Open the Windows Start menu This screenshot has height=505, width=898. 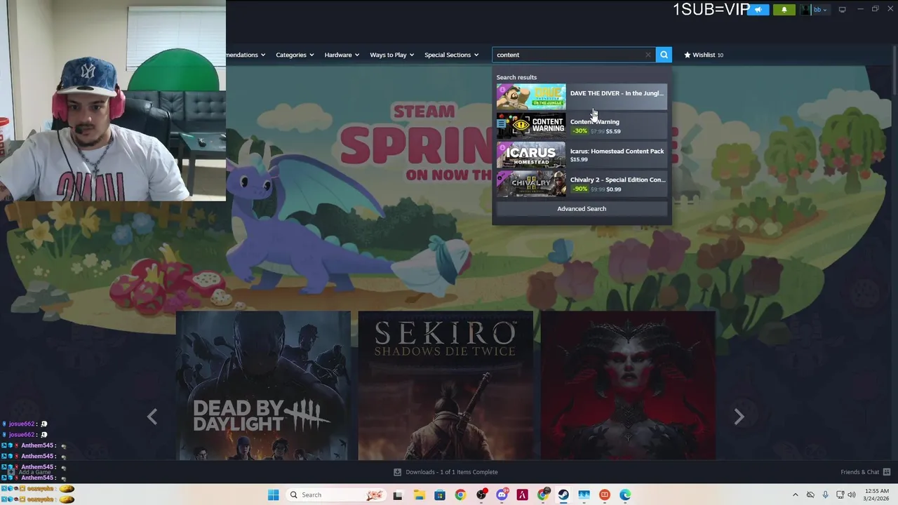273,495
